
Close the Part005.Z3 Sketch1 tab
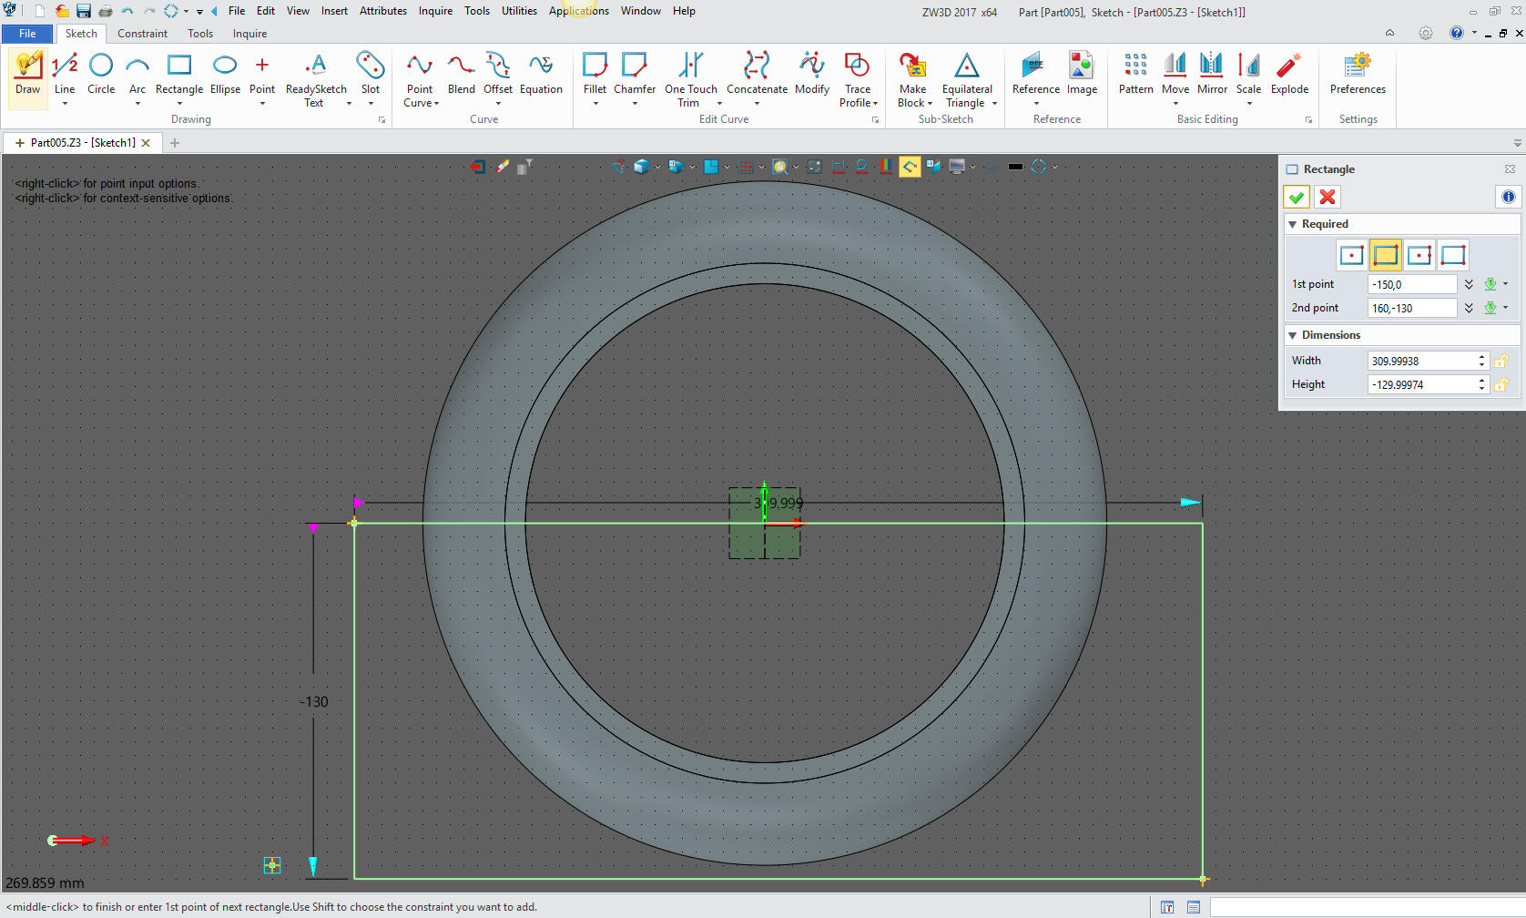pyautogui.click(x=146, y=143)
